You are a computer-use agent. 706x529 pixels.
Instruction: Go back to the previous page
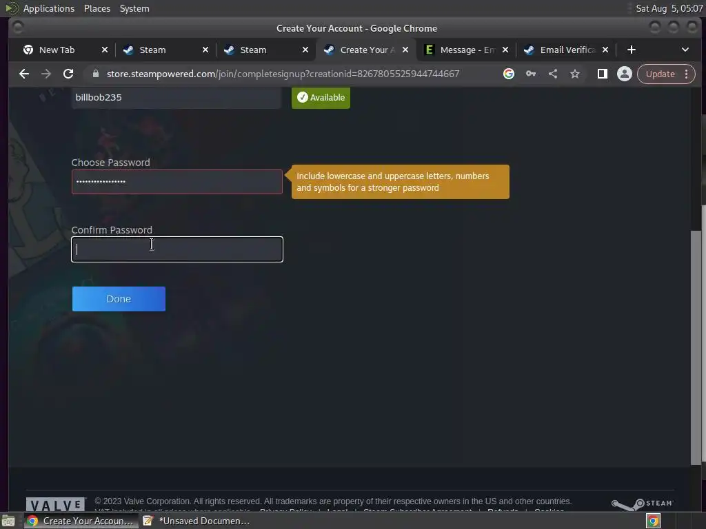(x=24, y=74)
